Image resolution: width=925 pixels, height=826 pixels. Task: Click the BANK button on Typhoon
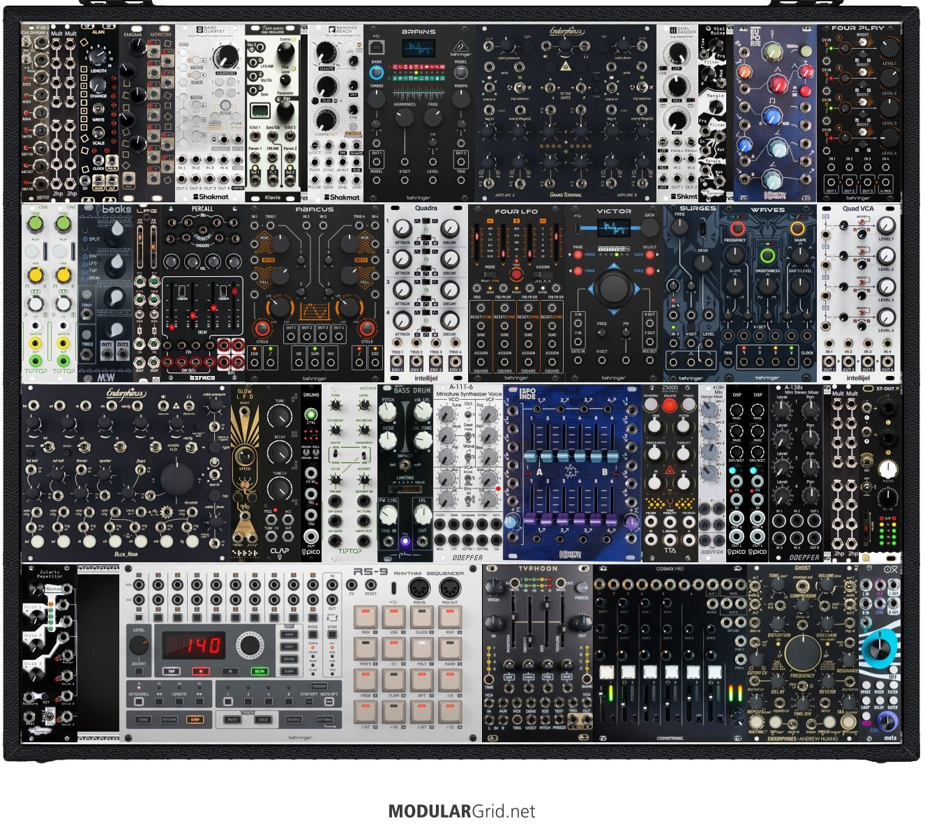tap(586, 677)
